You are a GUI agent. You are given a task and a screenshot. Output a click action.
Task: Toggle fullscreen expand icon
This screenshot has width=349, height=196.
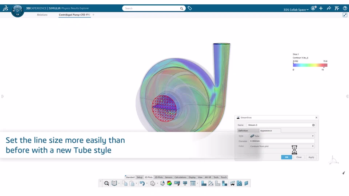click(x=345, y=15)
